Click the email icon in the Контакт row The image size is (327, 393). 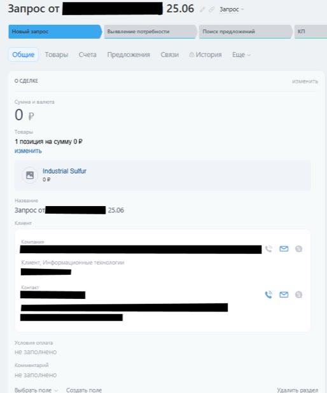pyautogui.click(x=284, y=294)
